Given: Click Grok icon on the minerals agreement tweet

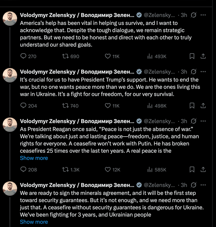Looking at the screenshot, I should pos(194,185).
